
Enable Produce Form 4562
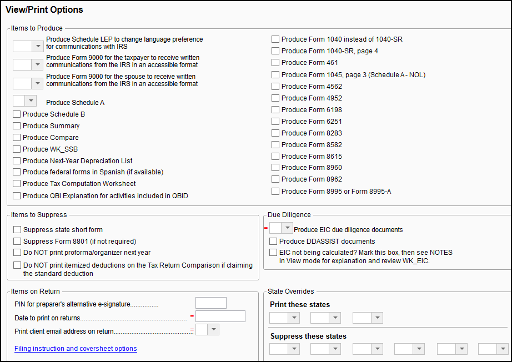(x=275, y=86)
